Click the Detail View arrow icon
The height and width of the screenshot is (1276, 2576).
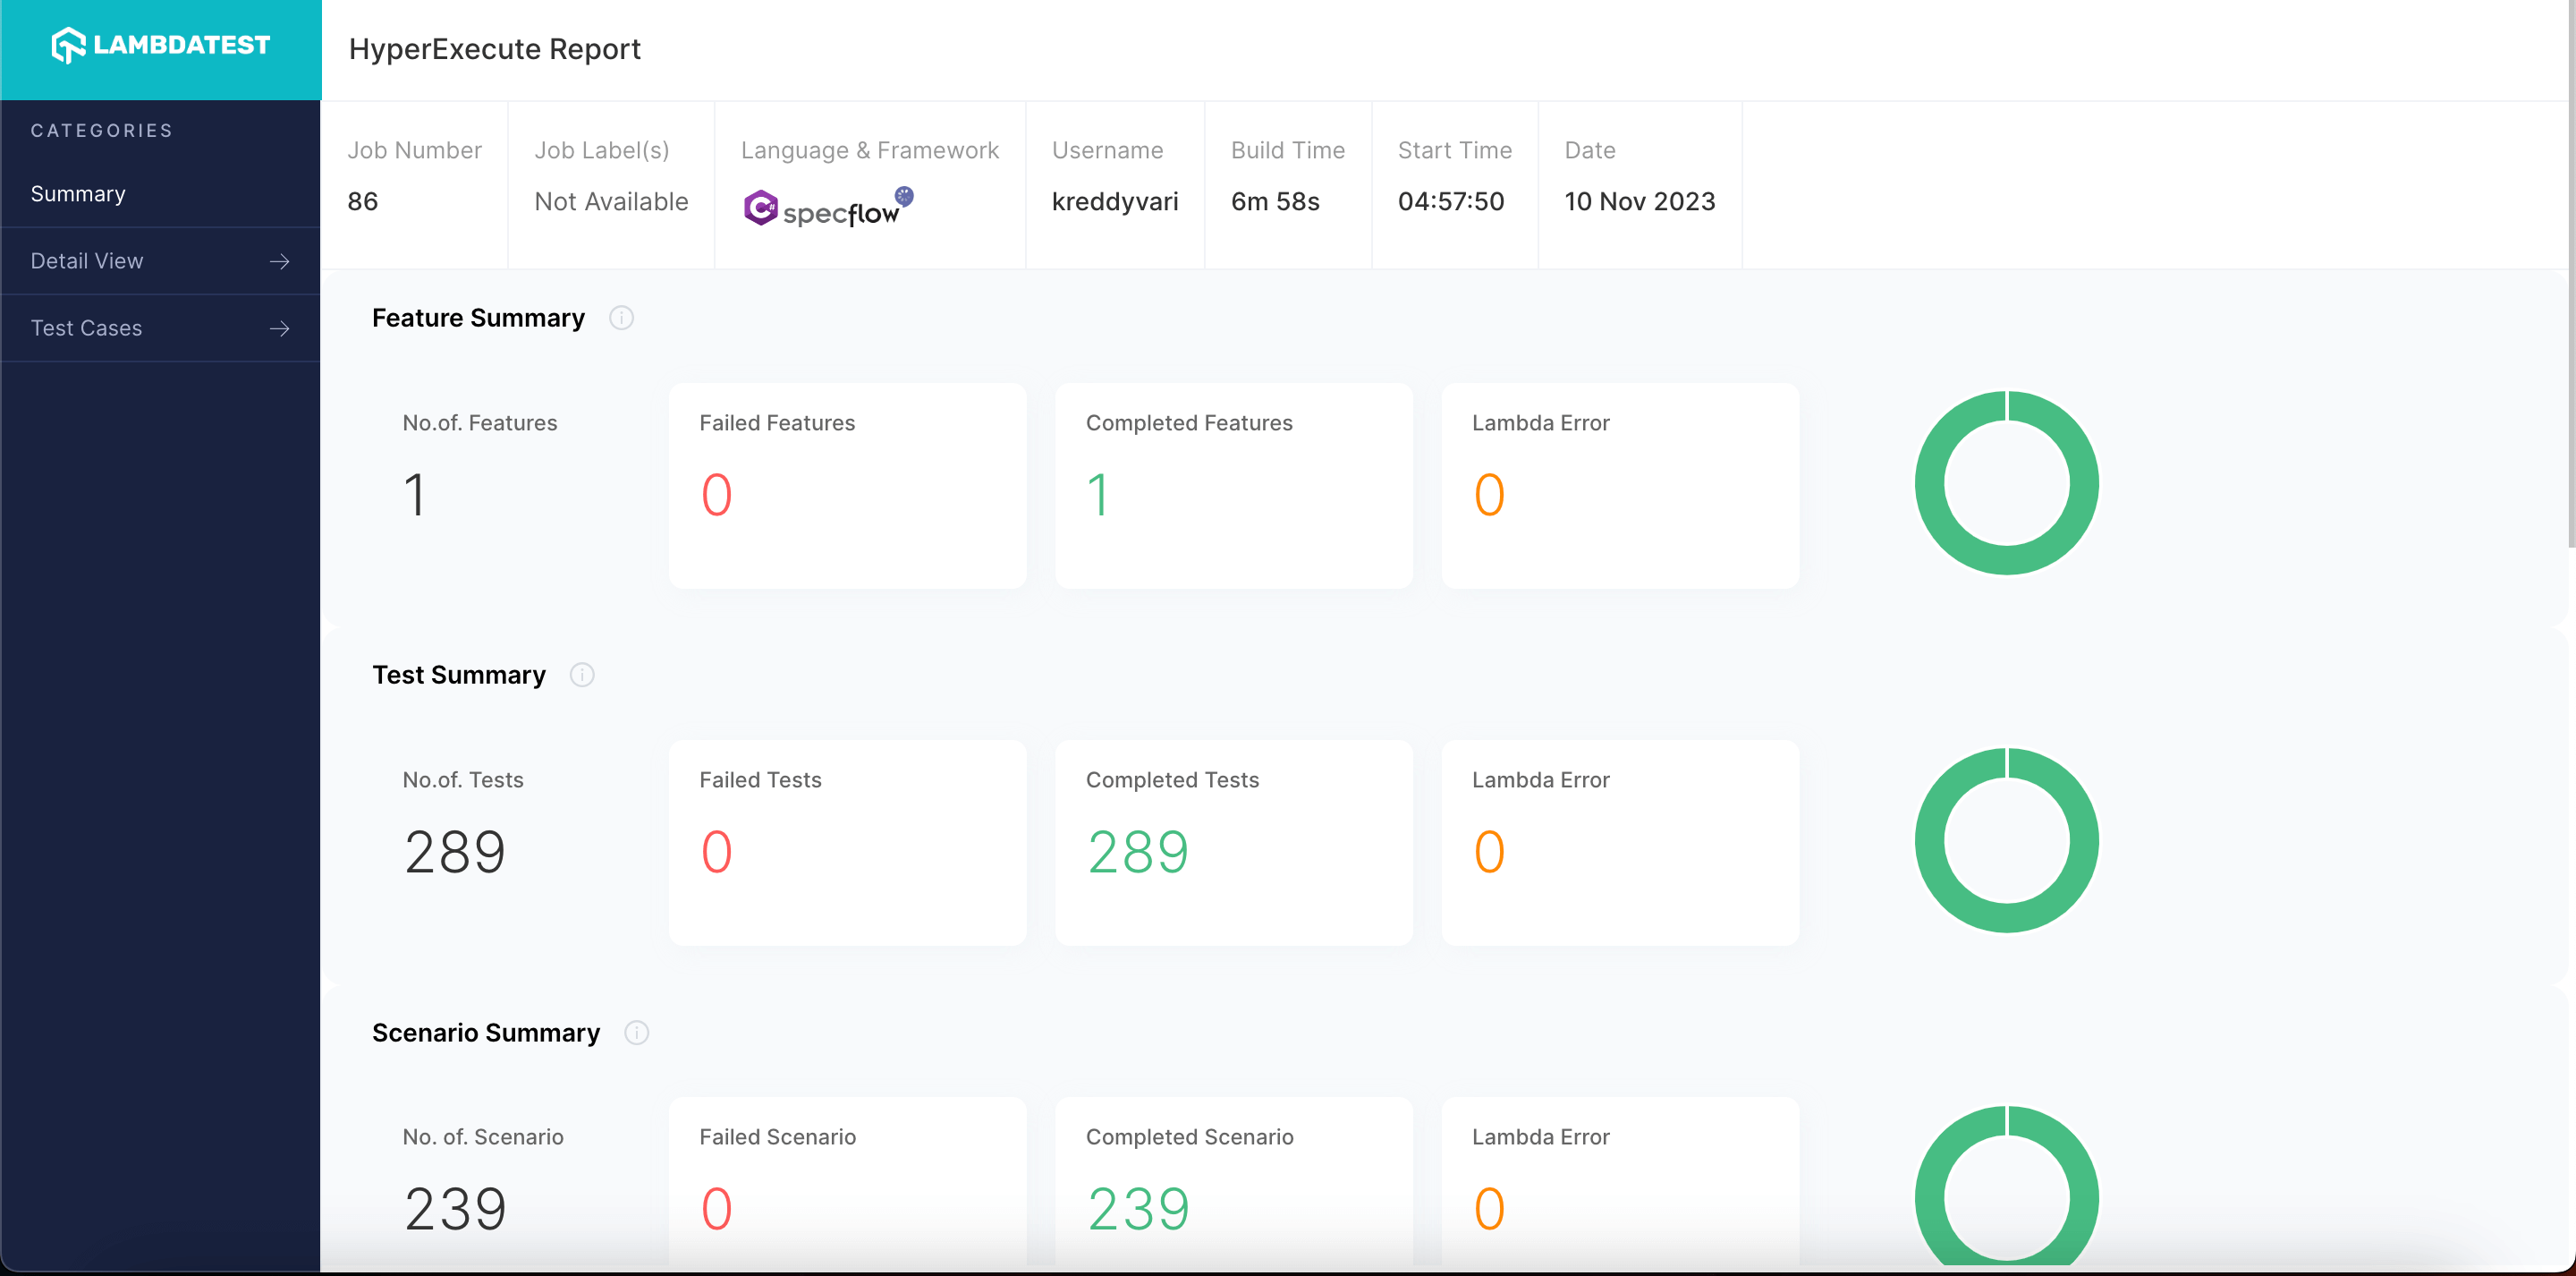tap(280, 261)
